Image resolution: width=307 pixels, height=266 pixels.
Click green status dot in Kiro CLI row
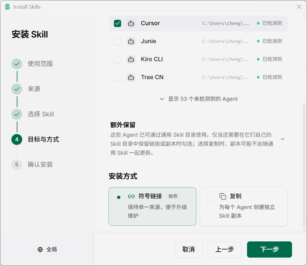click(x=258, y=59)
